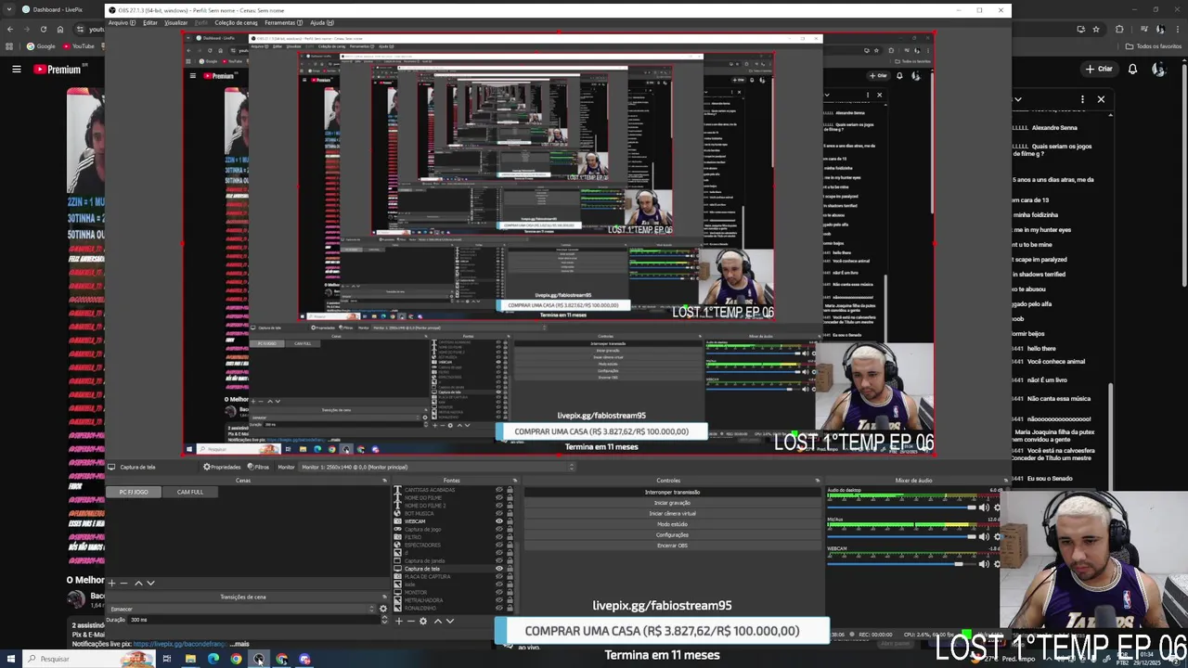This screenshot has width=1188, height=668.
Task: Show the PLACA DE CAPTURA source
Action: click(498, 576)
